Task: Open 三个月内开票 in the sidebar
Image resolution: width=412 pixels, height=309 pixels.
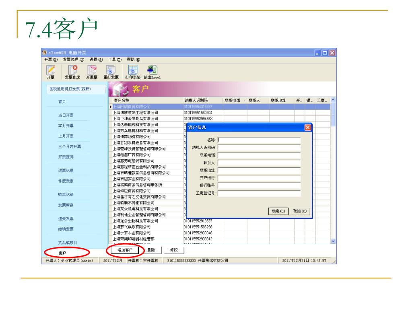Action: pyautogui.click(x=70, y=146)
